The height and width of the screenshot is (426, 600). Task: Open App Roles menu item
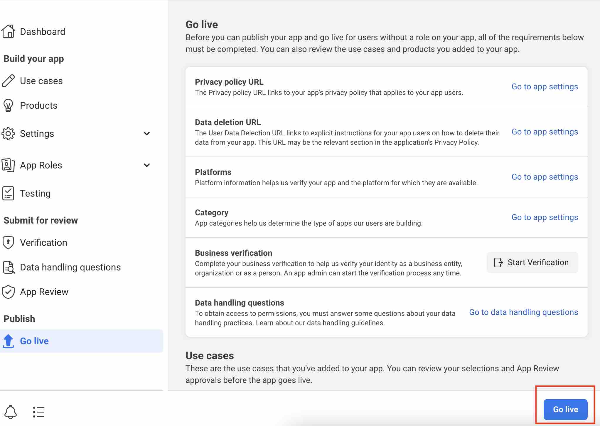[41, 165]
